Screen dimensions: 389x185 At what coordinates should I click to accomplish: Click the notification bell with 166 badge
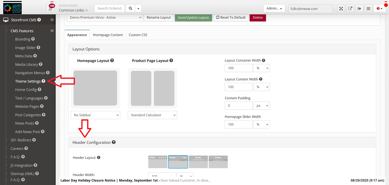click(51, 8)
